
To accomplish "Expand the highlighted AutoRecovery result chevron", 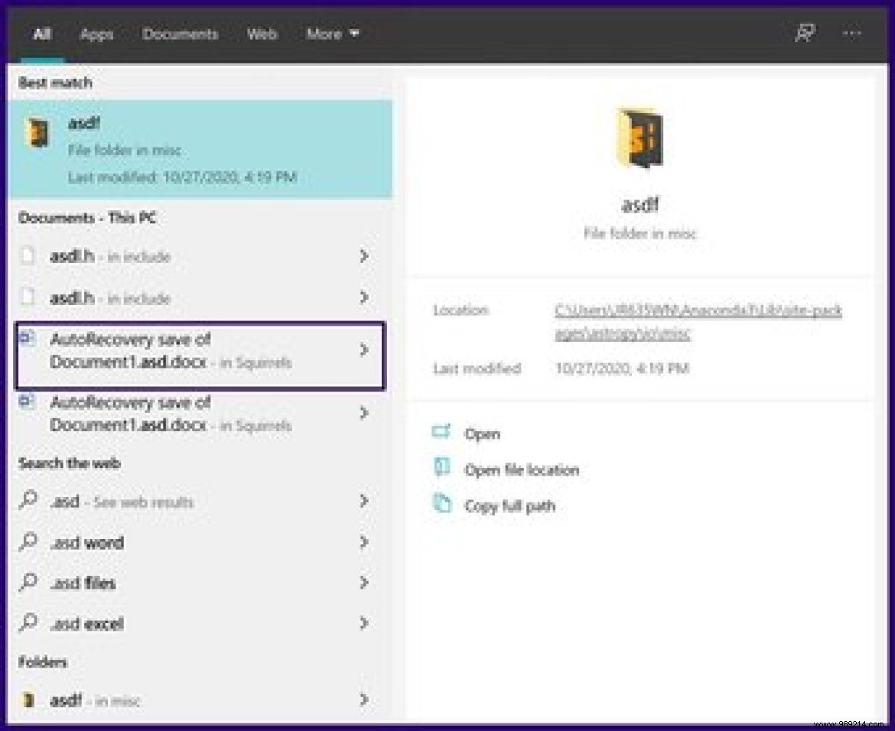I will 364,350.
